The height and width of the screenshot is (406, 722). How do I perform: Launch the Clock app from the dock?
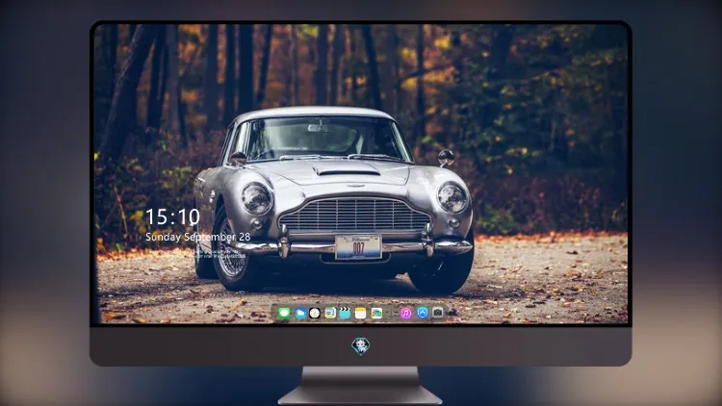pyautogui.click(x=315, y=314)
